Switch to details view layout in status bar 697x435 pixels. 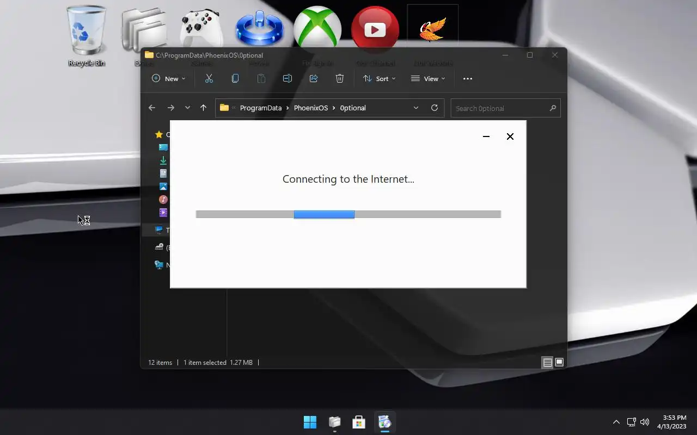[547, 362]
